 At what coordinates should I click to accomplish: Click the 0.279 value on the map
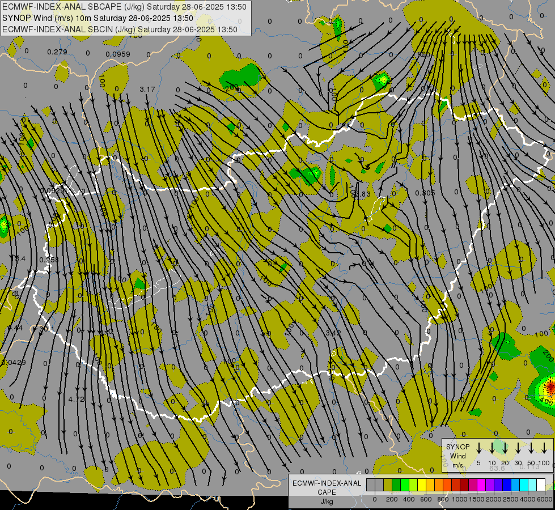click(x=57, y=52)
